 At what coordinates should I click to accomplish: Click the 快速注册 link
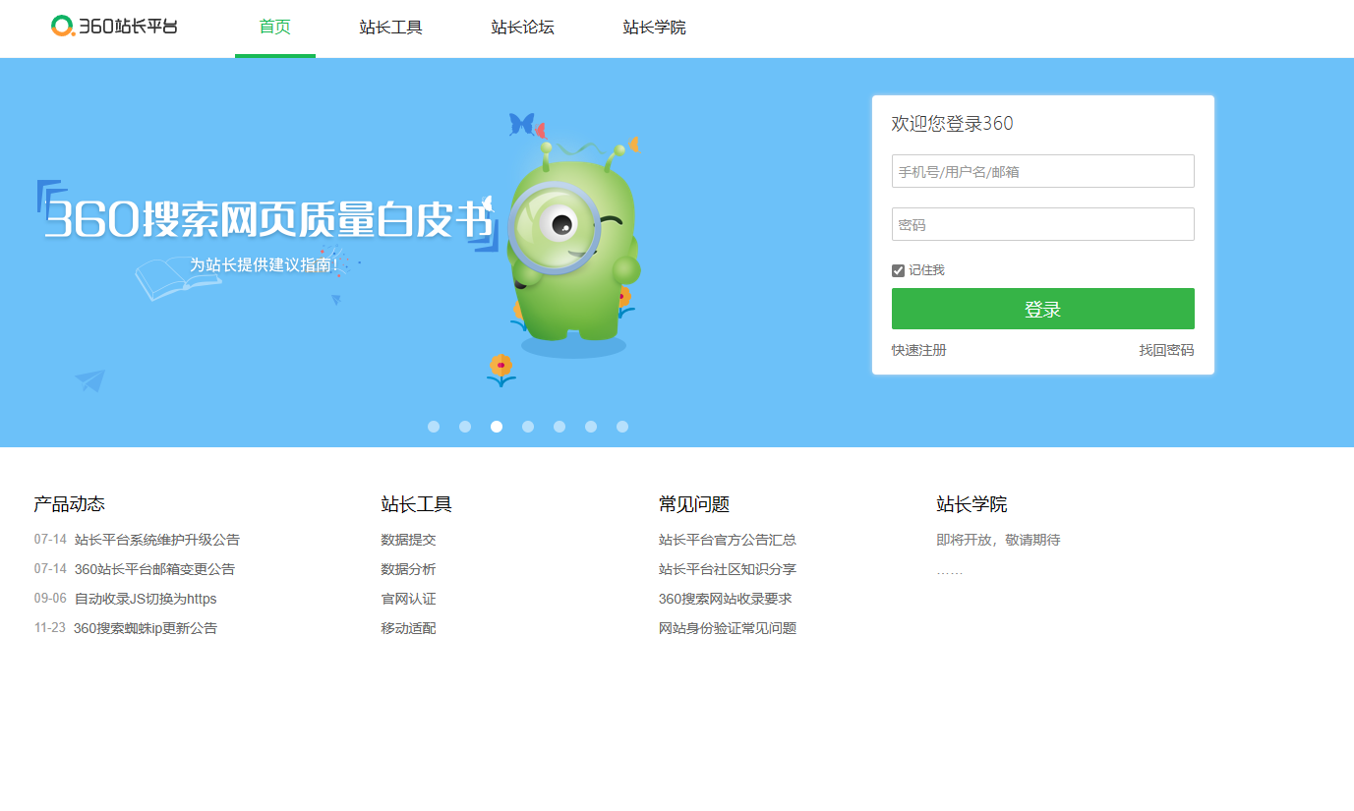pos(918,350)
